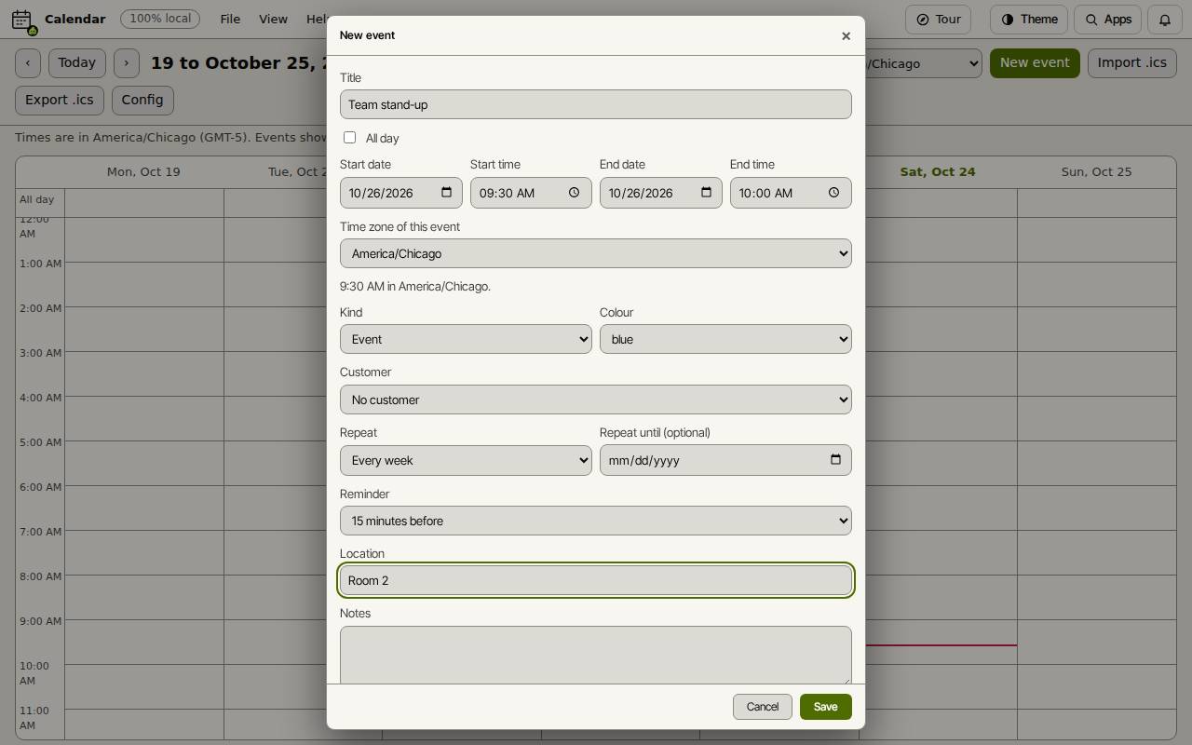Click the Export .ics button

point(60,100)
